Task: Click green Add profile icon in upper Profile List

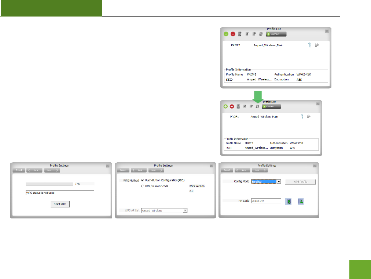Action: tap(226, 34)
